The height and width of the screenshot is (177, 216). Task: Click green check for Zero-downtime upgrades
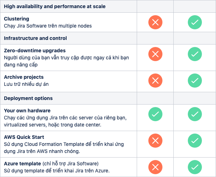point(195,54)
